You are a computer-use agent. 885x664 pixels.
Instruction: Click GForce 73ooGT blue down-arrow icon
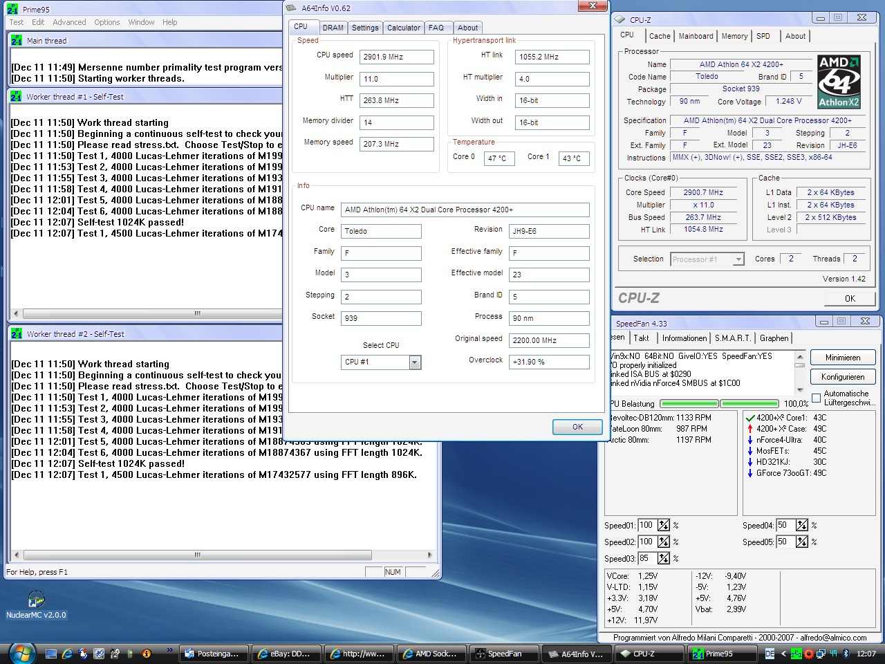pos(750,473)
